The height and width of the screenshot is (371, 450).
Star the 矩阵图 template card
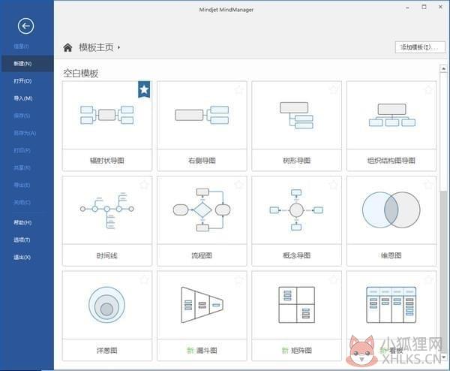[x=334, y=280]
